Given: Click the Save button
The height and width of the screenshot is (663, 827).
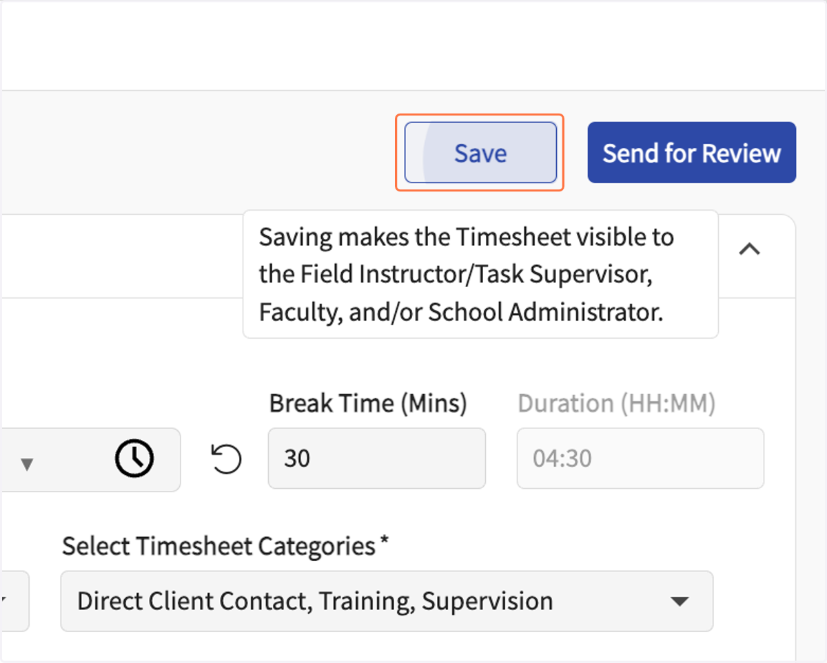Looking at the screenshot, I should tap(480, 153).
